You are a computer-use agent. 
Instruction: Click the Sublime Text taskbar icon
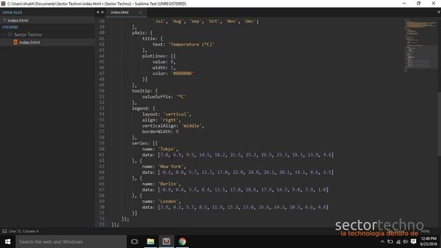click(x=166, y=242)
